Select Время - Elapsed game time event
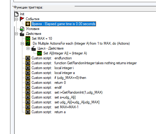Viewport: 156px width, 134px height. point(64,24)
